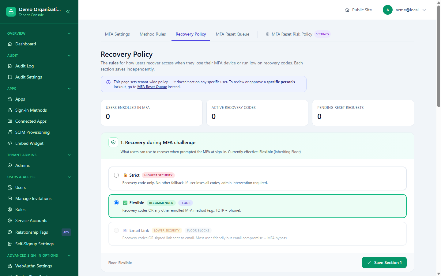Open Users in the sidebar

coord(39,187)
